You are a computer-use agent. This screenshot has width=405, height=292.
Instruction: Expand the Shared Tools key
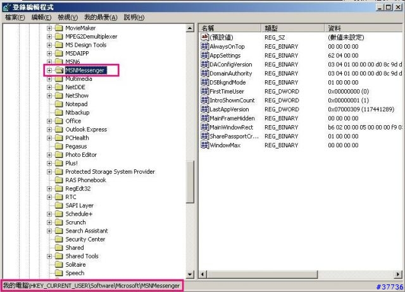point(49,256)
